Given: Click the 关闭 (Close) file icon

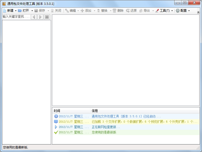Looking at the screenshot, I should click(x=52, y=11).
